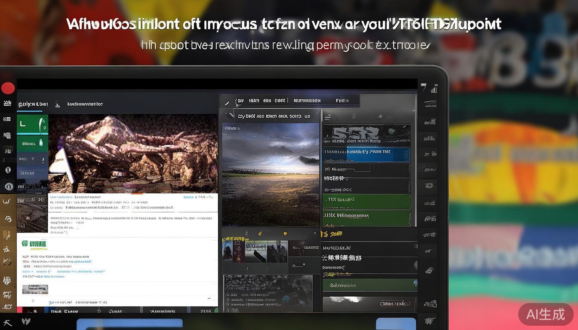Select the blue highlighted row in right list
This screenshot has height=330, width=578.
point(366,152)
